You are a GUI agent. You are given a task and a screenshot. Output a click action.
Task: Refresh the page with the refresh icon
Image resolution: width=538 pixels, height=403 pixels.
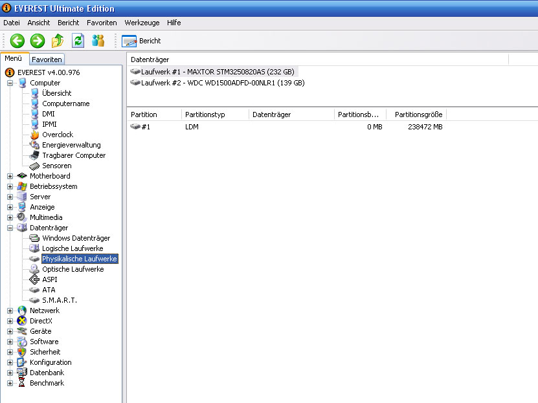coord(78,41)
